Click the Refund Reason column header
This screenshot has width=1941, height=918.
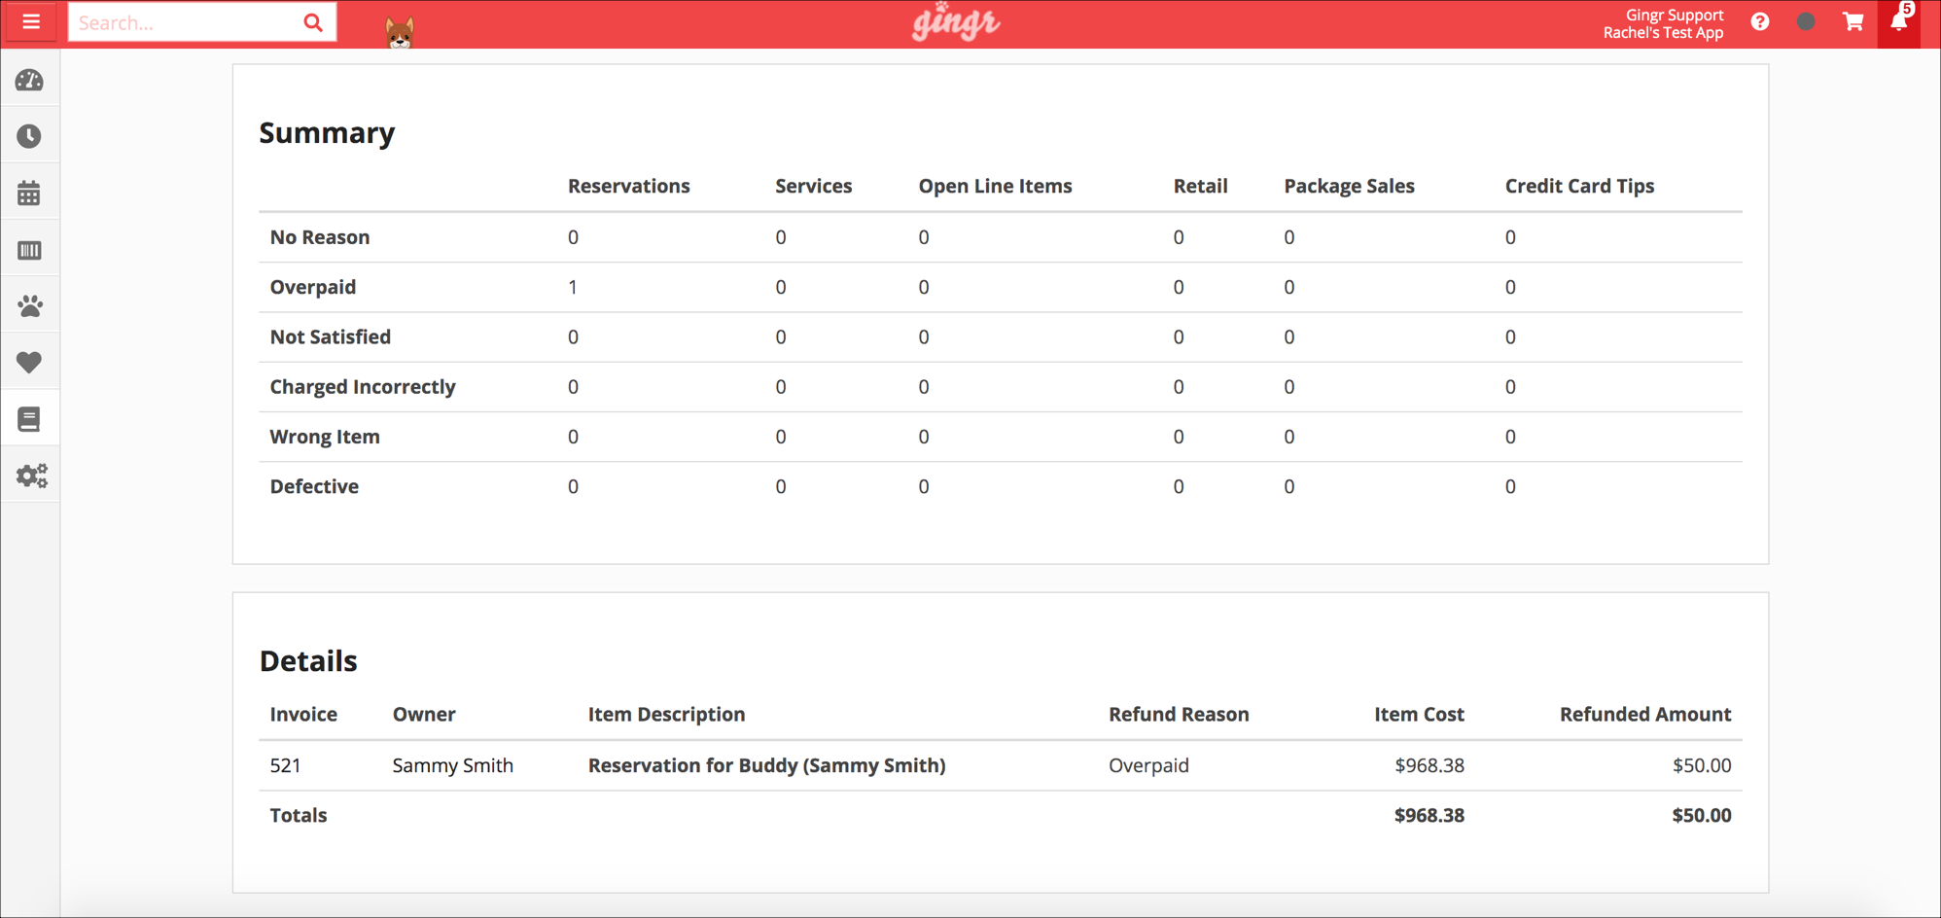[x=1179, y=714]
